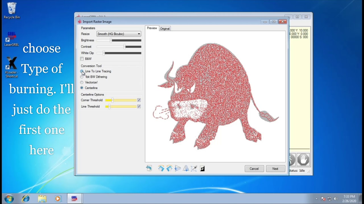Screen dimensions: 364x204
Task: Click the stop hand icon in LaserGRBL
Action: point(303,160)
